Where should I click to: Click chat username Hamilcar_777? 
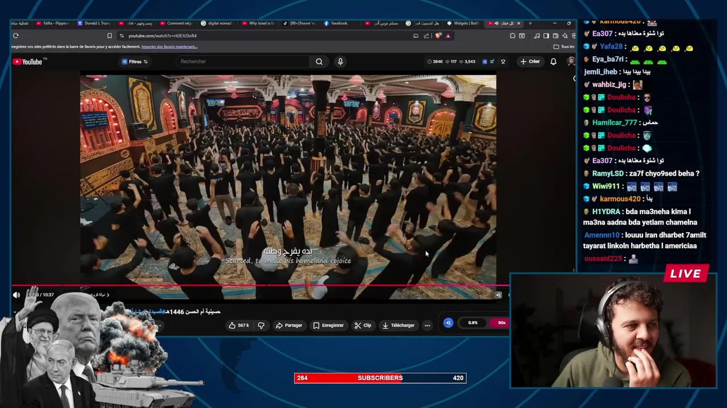point(615,122)
